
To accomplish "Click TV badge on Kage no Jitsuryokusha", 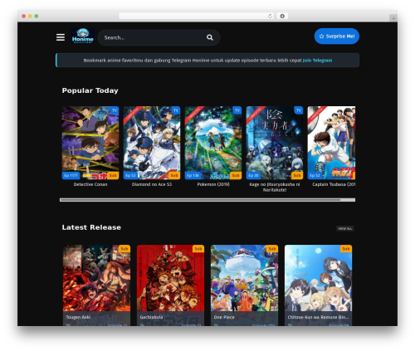I will (299, 110).
